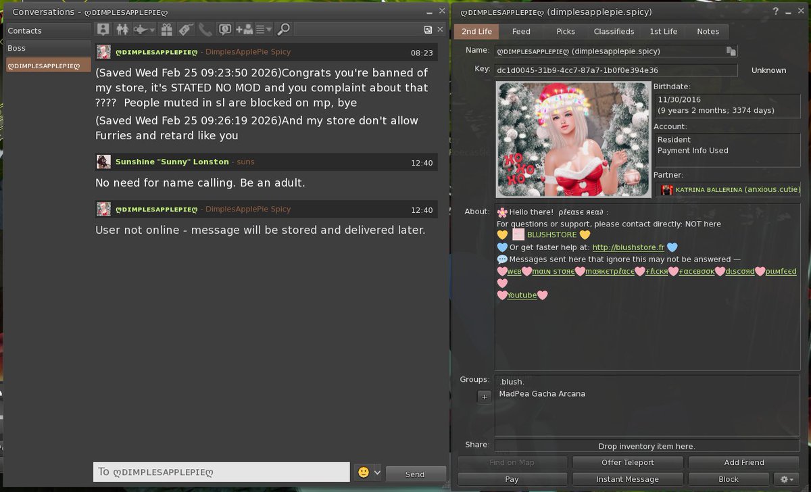
Task: Open the Classifieds tab
Action: [614, 31]
